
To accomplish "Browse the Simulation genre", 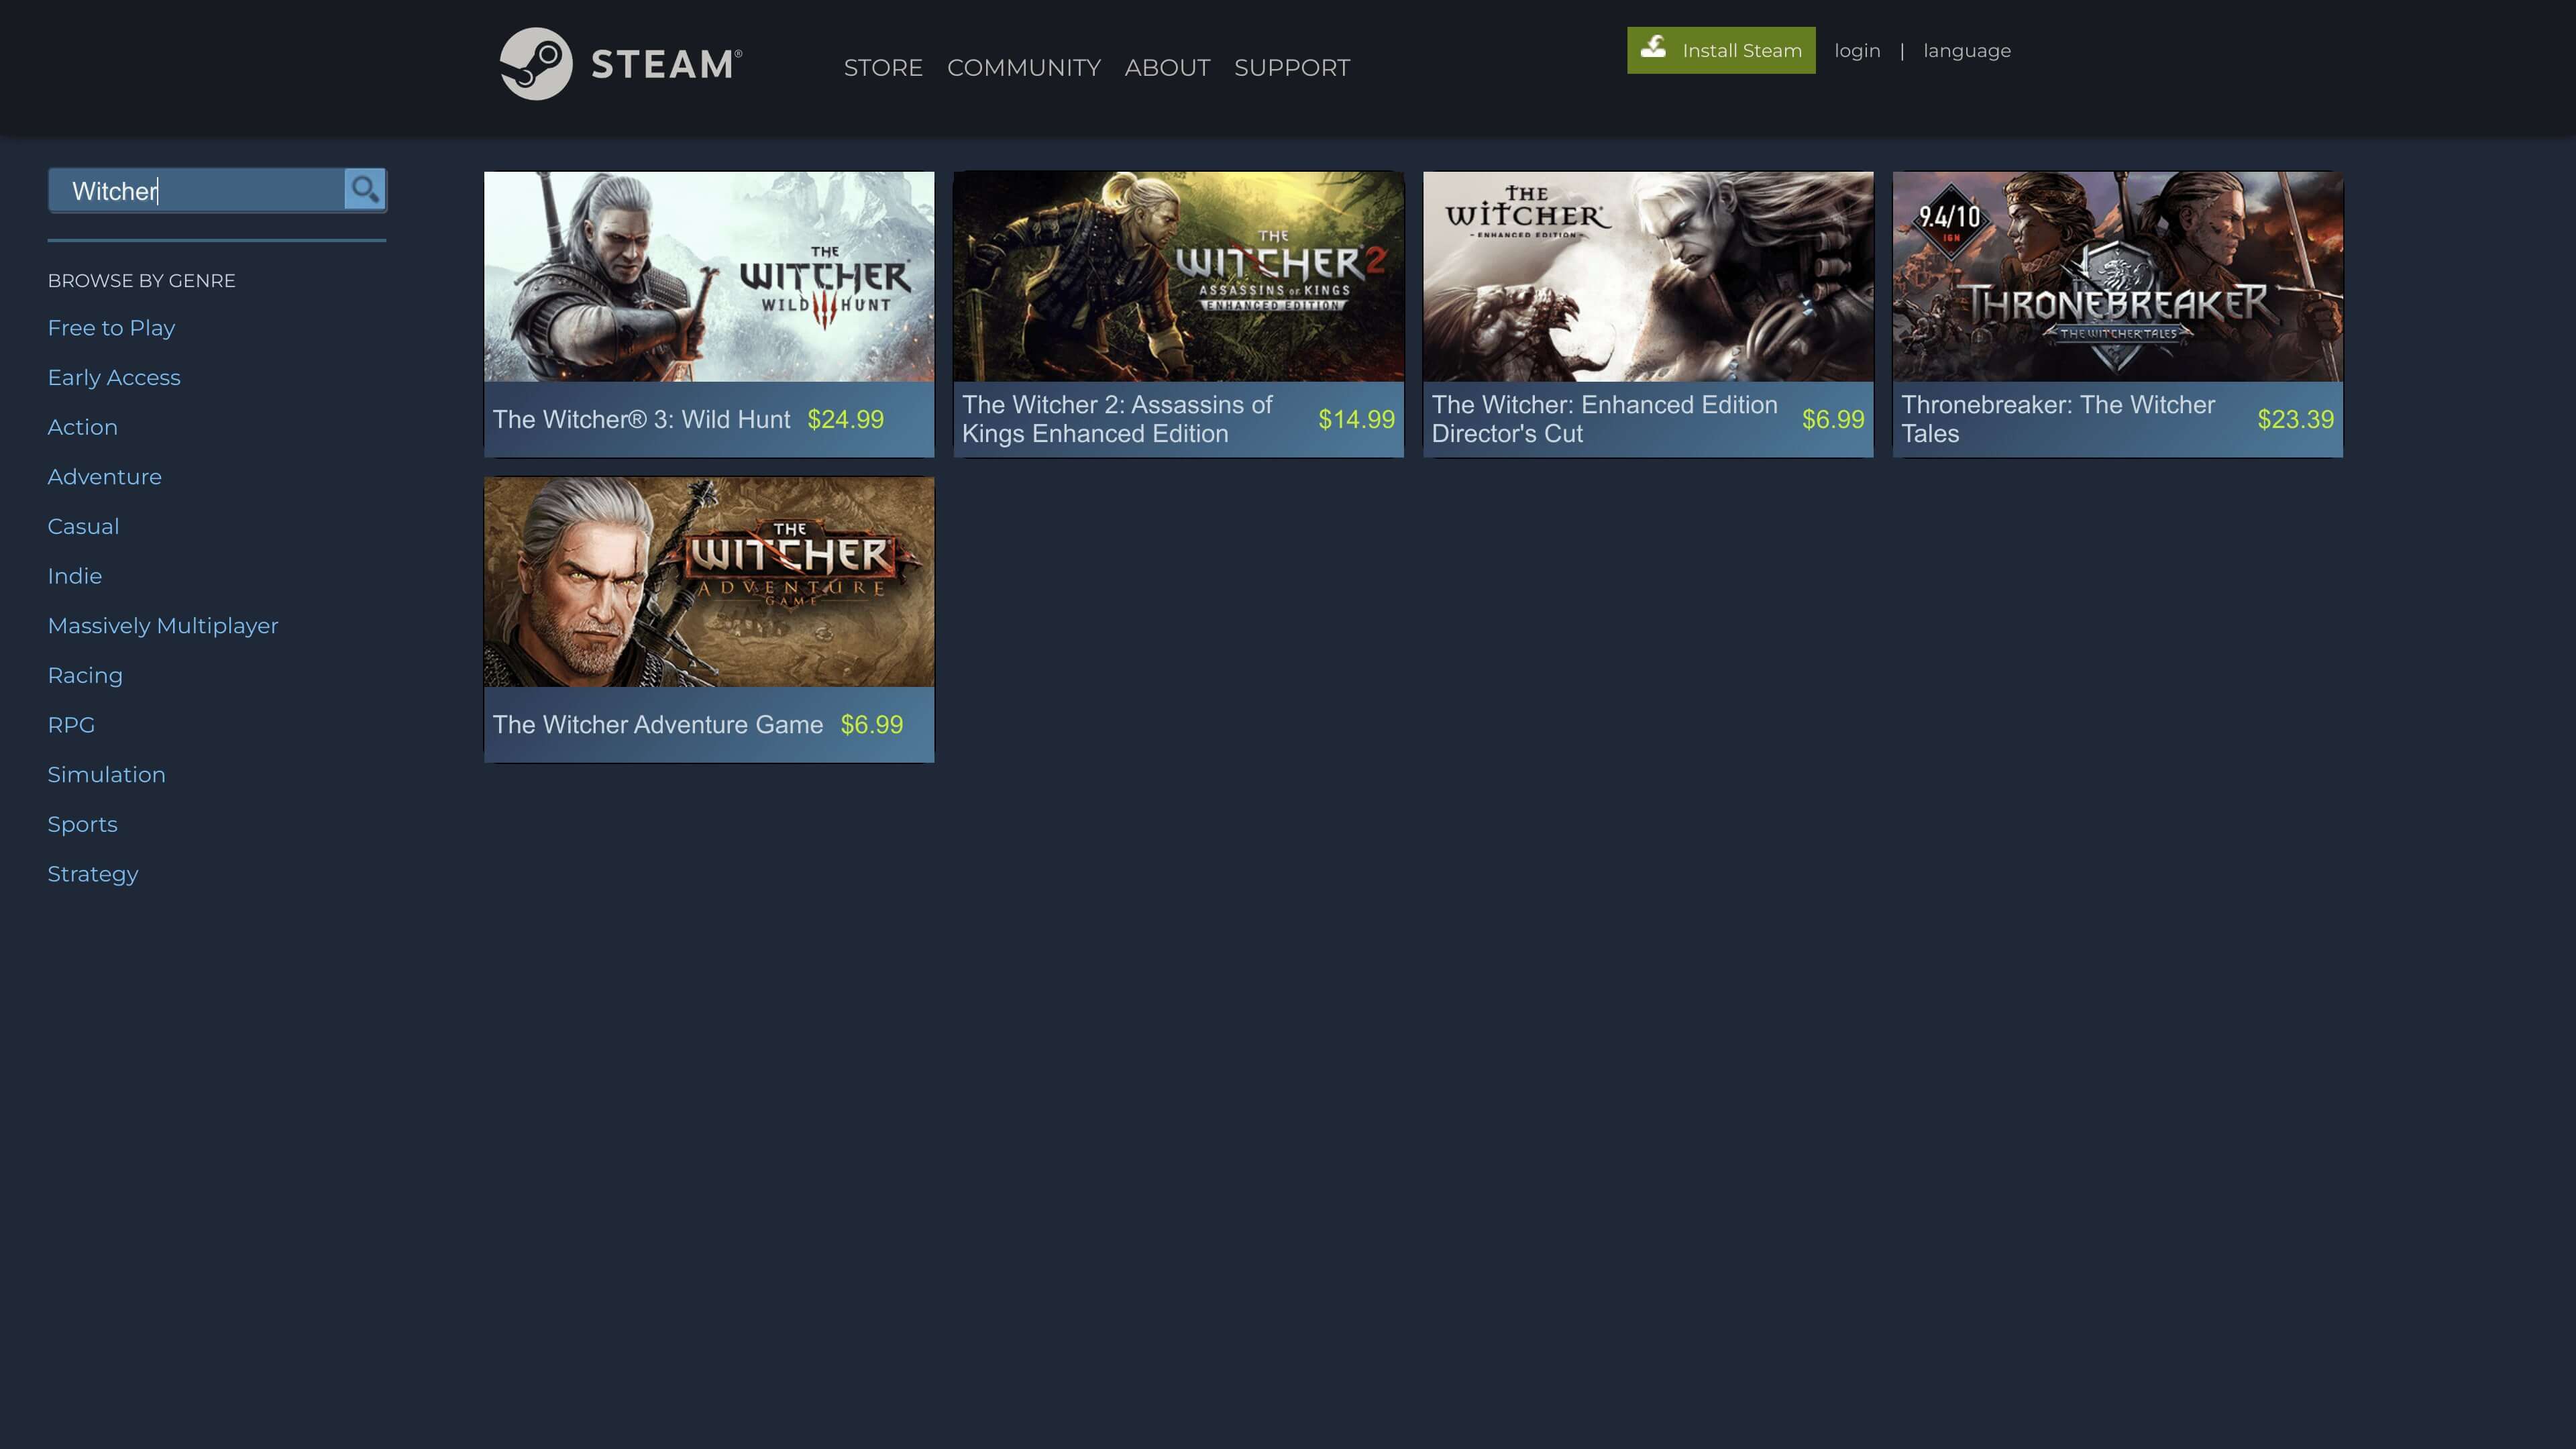I will (x=107, y=775).
